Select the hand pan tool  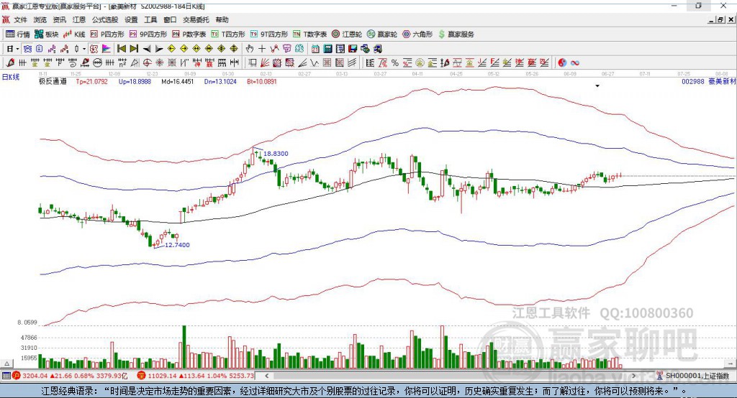[x=249, y=49]
